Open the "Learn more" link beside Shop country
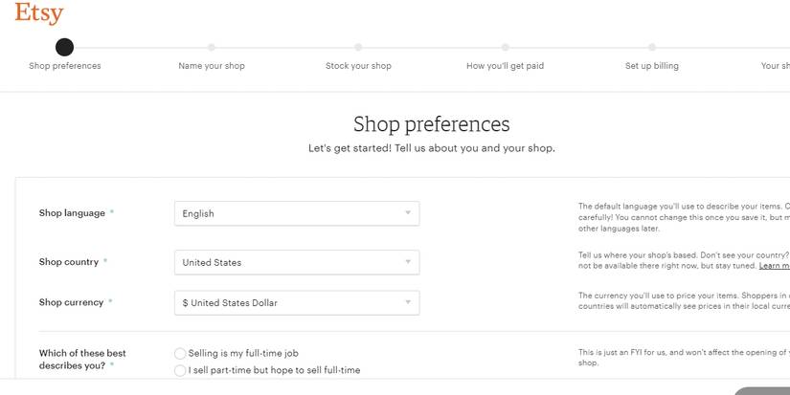 click(x=774, y=266)
